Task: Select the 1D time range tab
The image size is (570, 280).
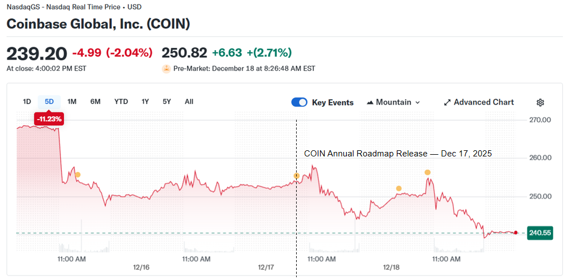Action: click(27, 101)
